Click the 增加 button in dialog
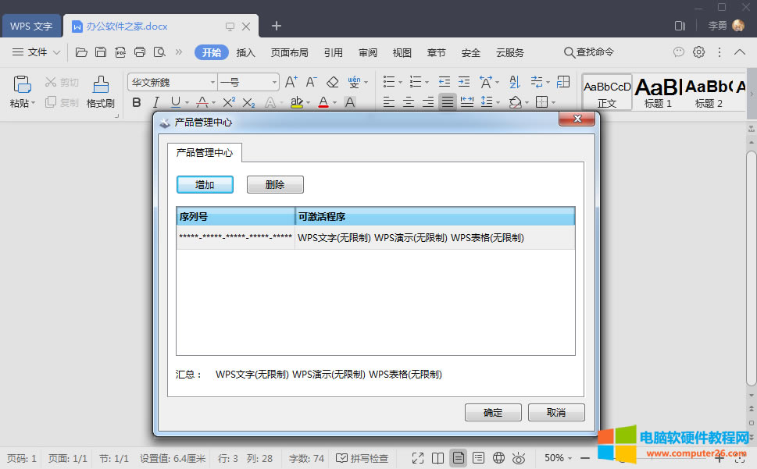Screen dimensions: 757x469 point(205,185)
